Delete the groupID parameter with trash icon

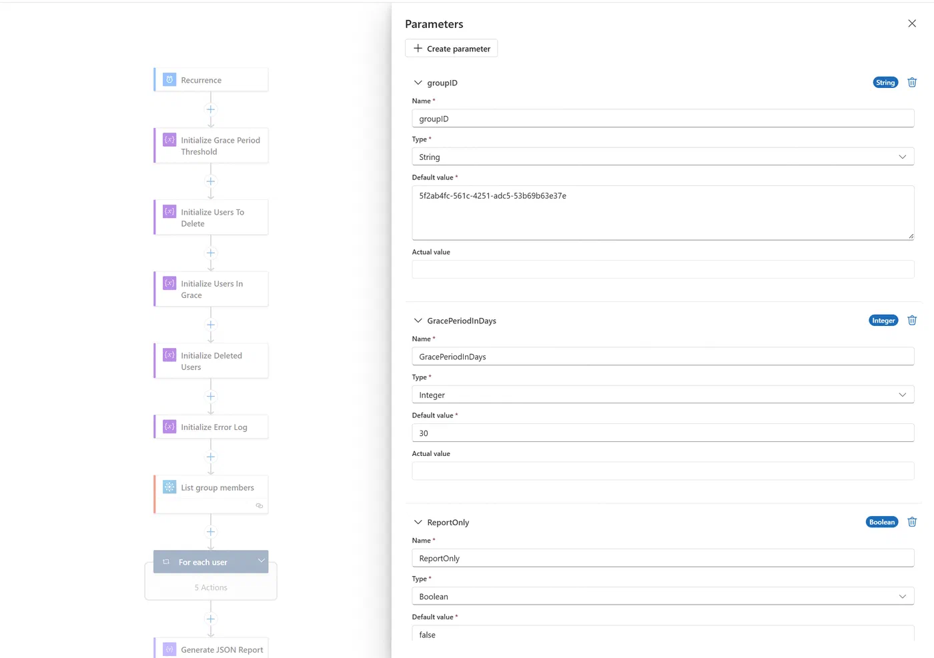(912, 83)
